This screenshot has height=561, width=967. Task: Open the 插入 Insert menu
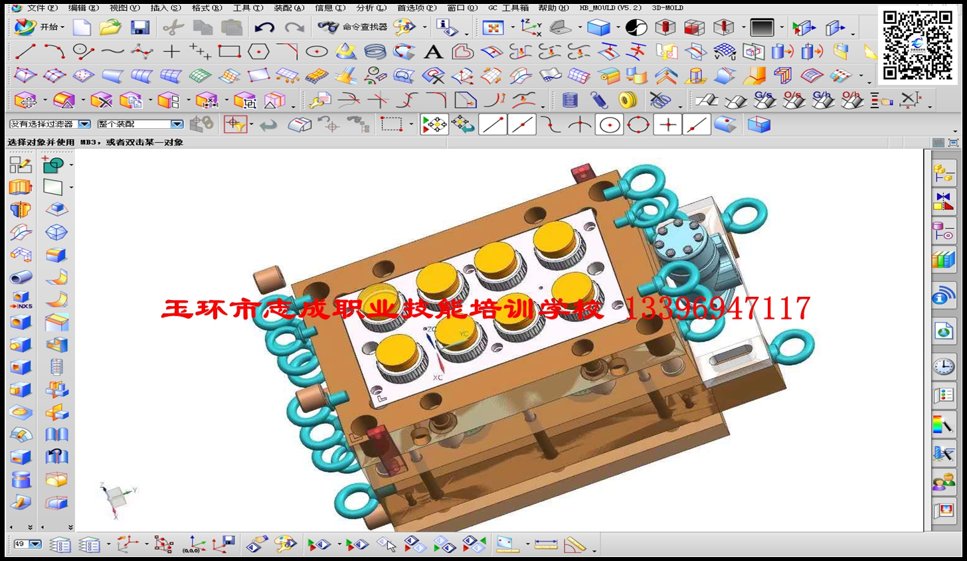pos(165,8)
